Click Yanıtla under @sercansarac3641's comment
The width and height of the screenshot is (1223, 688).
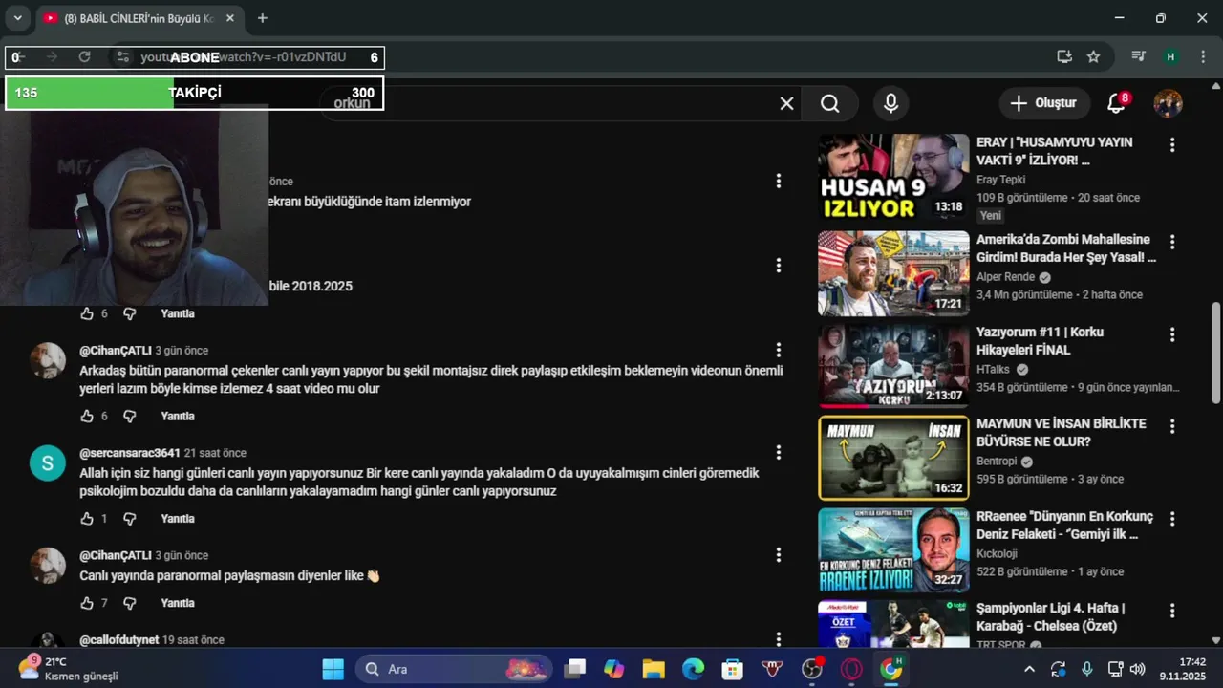178,519
